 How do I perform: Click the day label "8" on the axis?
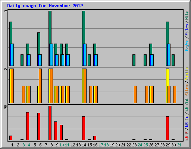tap(51, 145)
